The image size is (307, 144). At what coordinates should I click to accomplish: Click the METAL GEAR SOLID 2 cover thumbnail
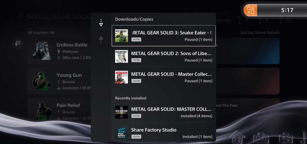click(x=122, y=56)
